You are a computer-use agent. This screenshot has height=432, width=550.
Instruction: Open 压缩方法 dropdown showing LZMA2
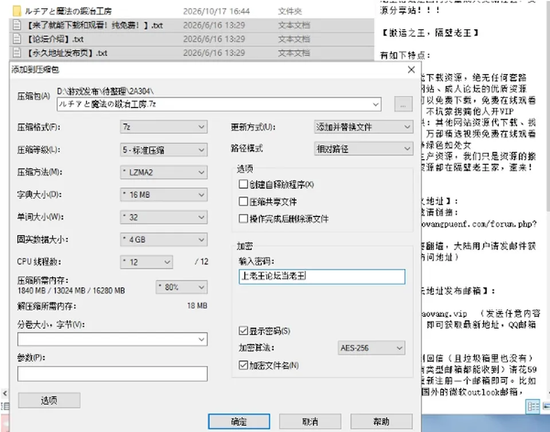(164, 172)
